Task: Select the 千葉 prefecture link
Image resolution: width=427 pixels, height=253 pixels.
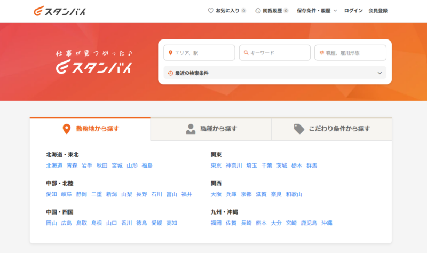Action: pos(266,165)
